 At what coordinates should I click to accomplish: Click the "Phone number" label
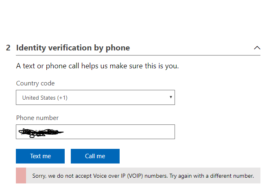pos(37,118)
